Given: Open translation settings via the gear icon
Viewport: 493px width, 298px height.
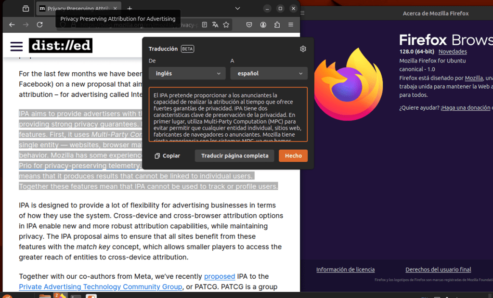Looking at the screenshot, I should point(303,49).
